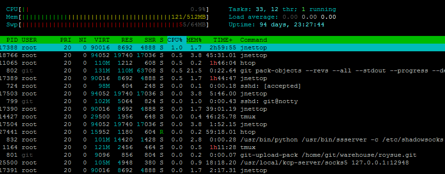This screenshot has height=174, width=445.
Task: Click the 21.5 MEM% value for git
Action: (x=194, y=70)
